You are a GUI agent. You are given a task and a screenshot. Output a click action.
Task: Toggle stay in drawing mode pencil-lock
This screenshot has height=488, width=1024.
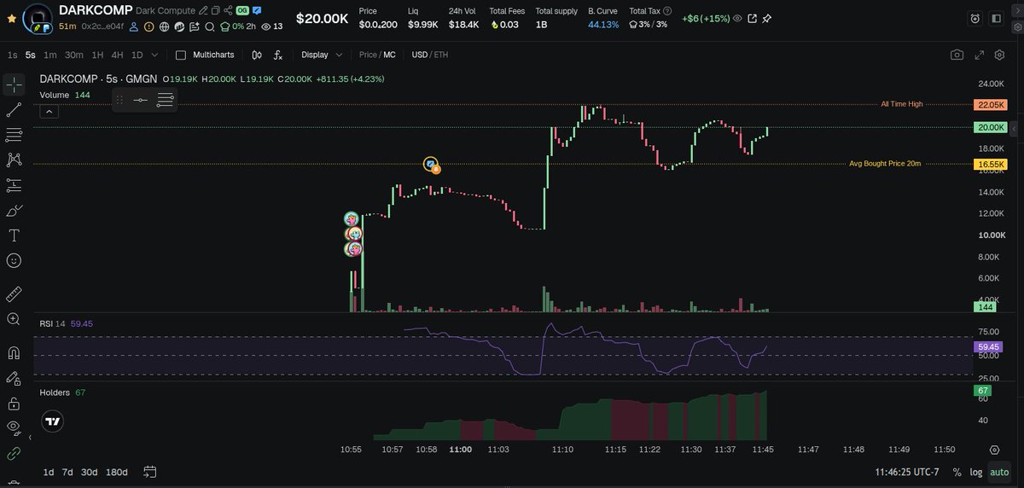14,378
